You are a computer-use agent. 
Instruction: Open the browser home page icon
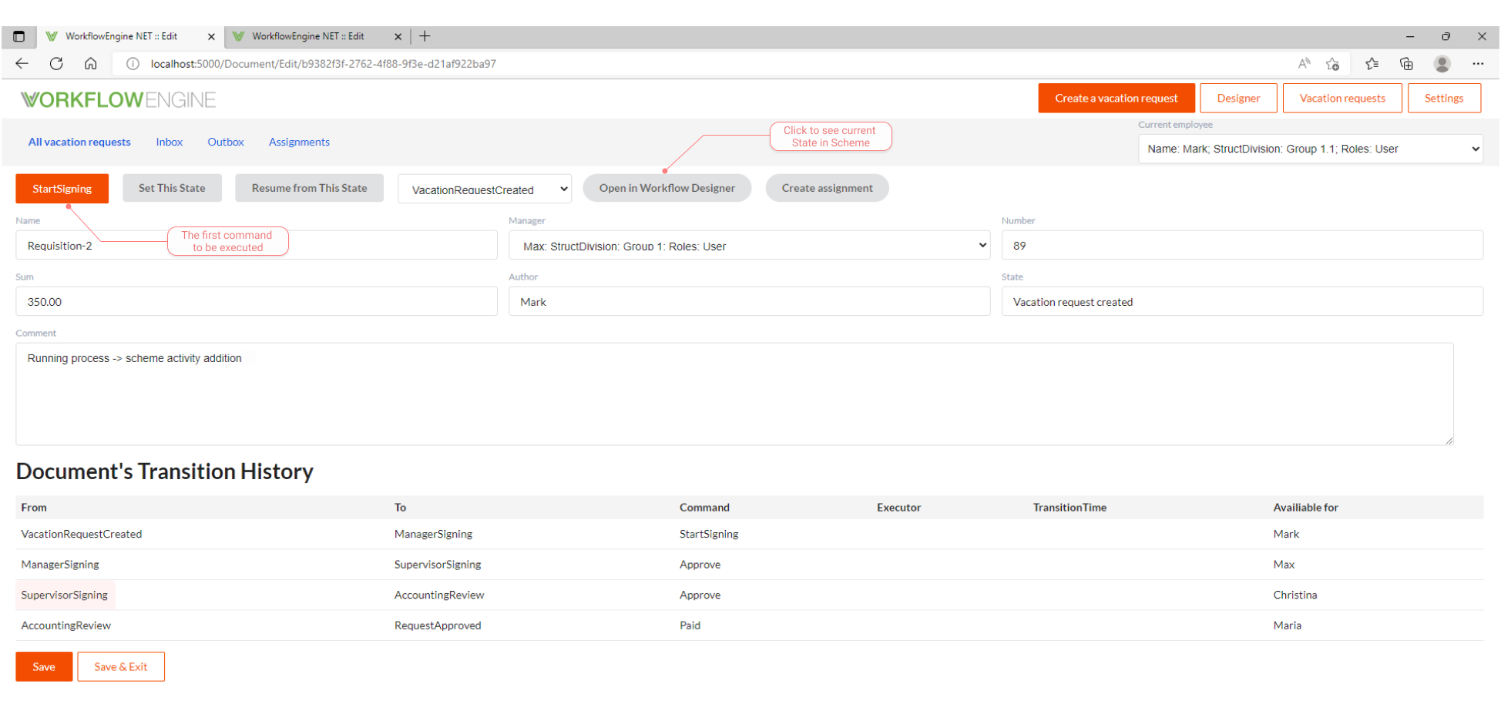91,64
